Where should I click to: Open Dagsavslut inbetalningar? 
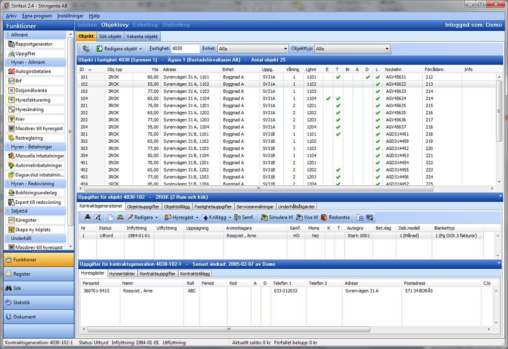[35, 175]
